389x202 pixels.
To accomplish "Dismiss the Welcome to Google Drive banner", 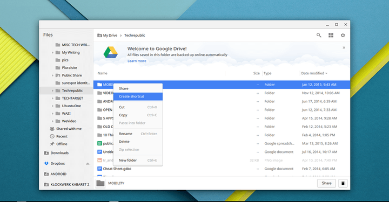I will click(x=344, y=47).
